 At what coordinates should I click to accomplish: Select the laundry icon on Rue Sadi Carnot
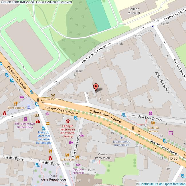(x=151, y=113)
